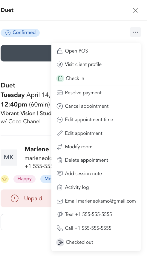Click the shopping bag Open POS icon
This screenshot has width=147, height=256.
[60, 51]
